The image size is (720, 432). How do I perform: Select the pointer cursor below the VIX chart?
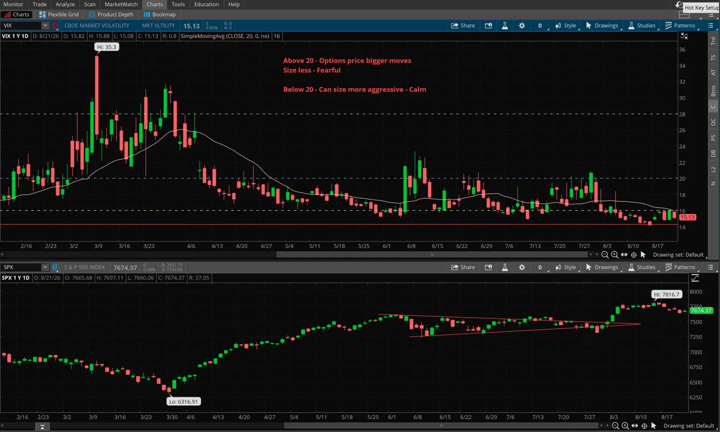click(644, 255)
